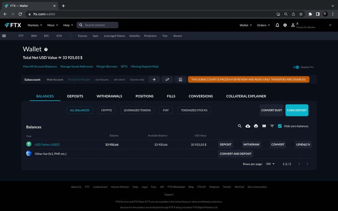Download balances with the cloud icon
The image size is (338, 211).
248,126
